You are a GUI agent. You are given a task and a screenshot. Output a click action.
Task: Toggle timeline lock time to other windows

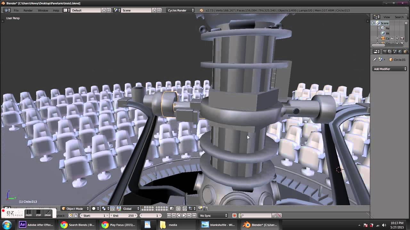pos(76,216)
